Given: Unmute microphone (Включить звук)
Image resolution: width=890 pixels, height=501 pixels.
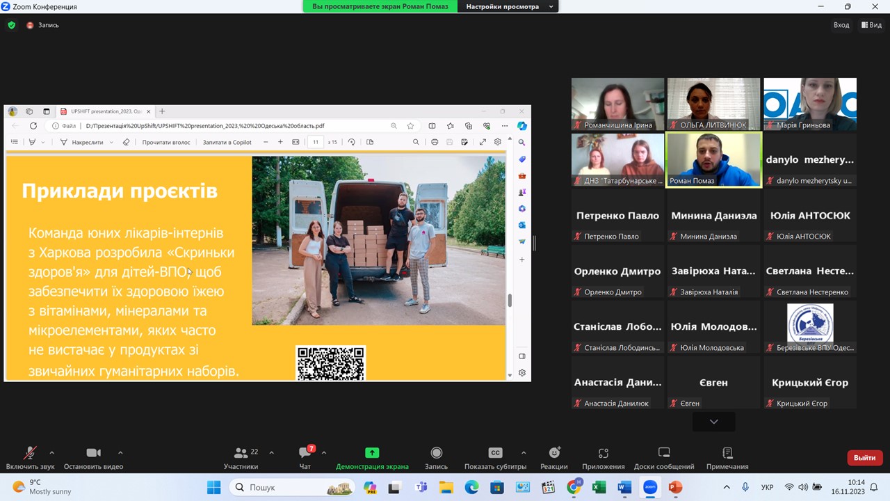Looking at the screenshot, I should pyautogui.click(x=30, y=456).
